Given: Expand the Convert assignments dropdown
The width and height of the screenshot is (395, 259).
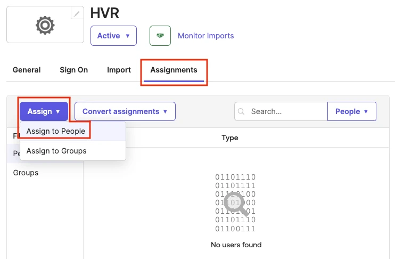Looking at the screenshot, I should 125,111.
